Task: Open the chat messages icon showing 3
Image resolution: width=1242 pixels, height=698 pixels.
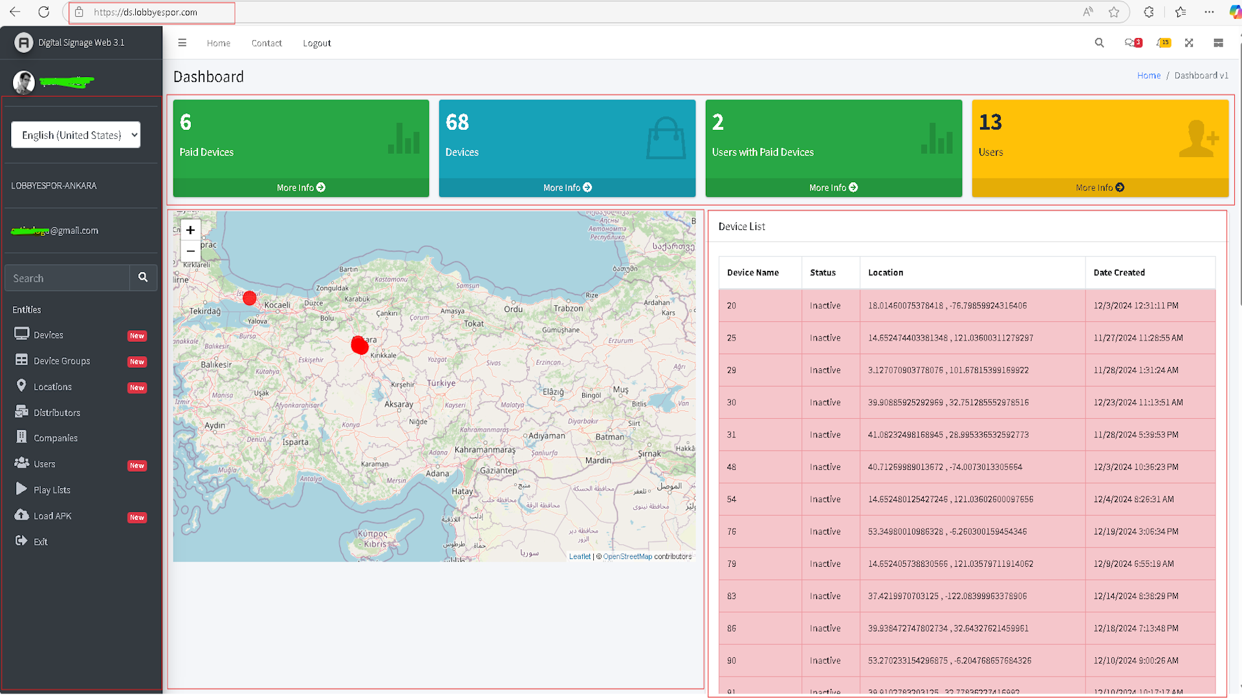Action: pyautogui.click(x=1131, y=43)
